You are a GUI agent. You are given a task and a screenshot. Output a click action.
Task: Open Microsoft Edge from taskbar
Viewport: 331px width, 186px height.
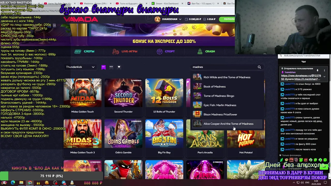click(x=13, y=183)
